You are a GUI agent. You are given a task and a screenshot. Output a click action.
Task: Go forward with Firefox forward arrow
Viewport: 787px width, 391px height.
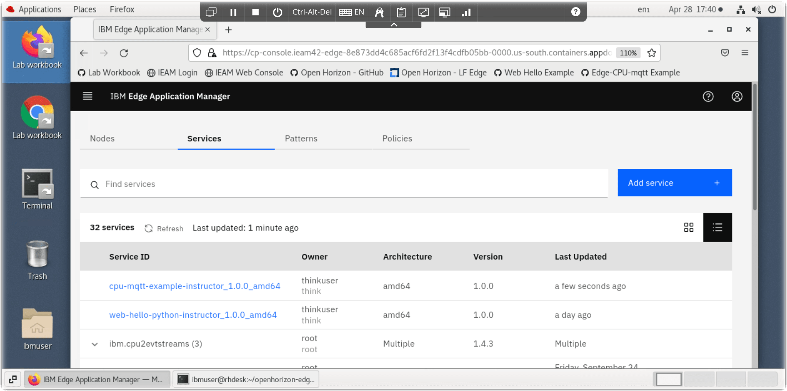click(104, 53)
